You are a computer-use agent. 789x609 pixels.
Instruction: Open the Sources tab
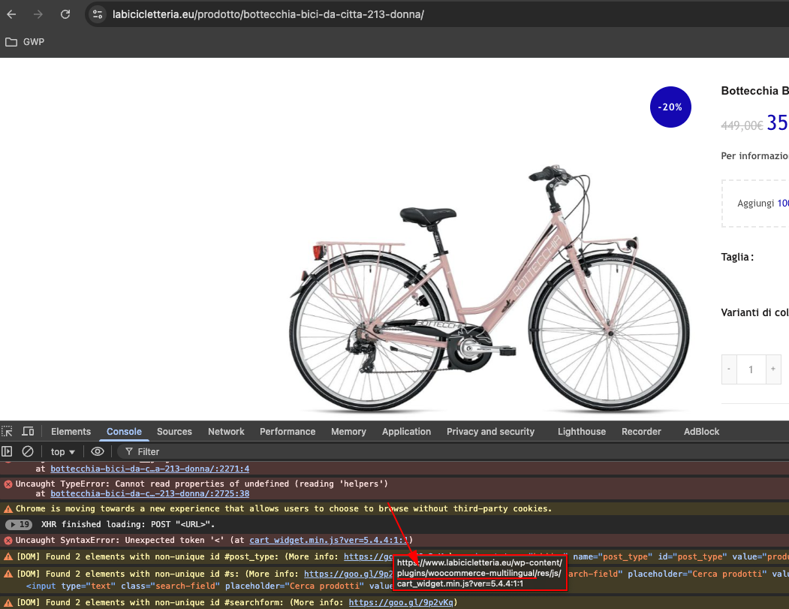tap(174, 431)
